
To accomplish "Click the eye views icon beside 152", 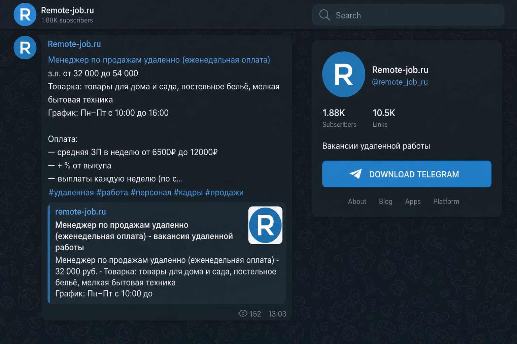I will tap(243, 313).
